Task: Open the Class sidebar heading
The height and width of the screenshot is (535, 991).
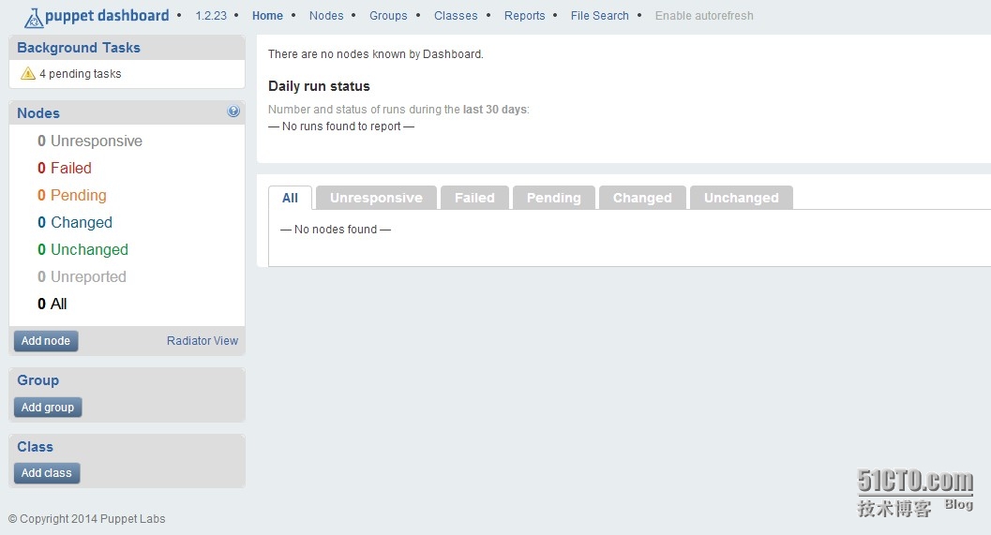Action: pos(35,447)
